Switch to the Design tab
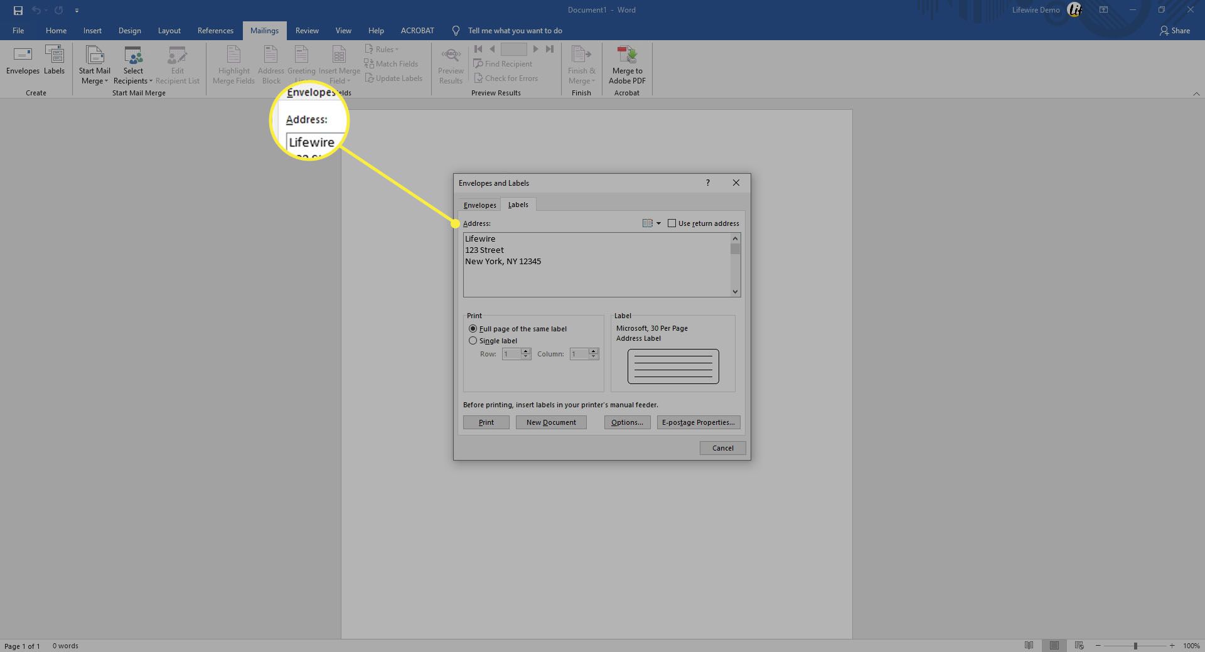1205x652 pixels. [x=130, y=30]
